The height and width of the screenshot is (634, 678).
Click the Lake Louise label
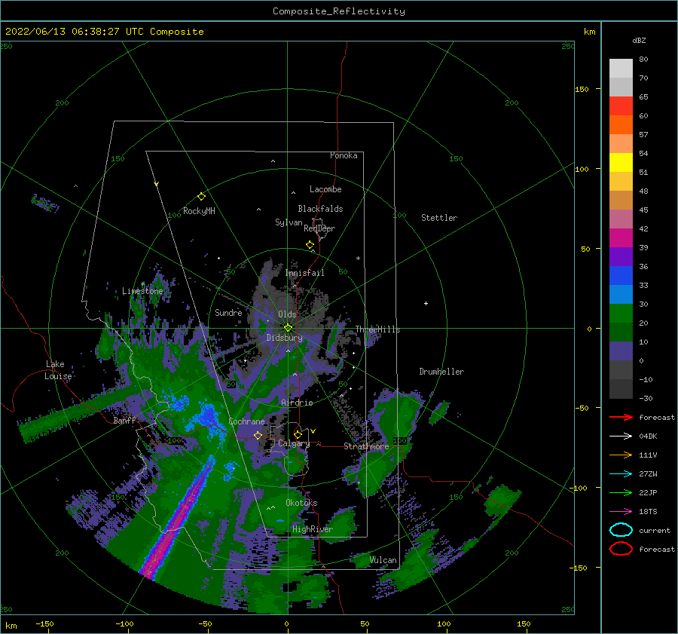pos(58,370)
